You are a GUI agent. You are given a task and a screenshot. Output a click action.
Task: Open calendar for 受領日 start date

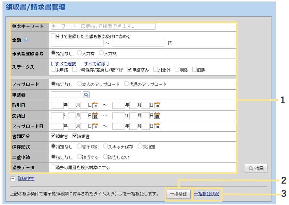click(95, 116)
